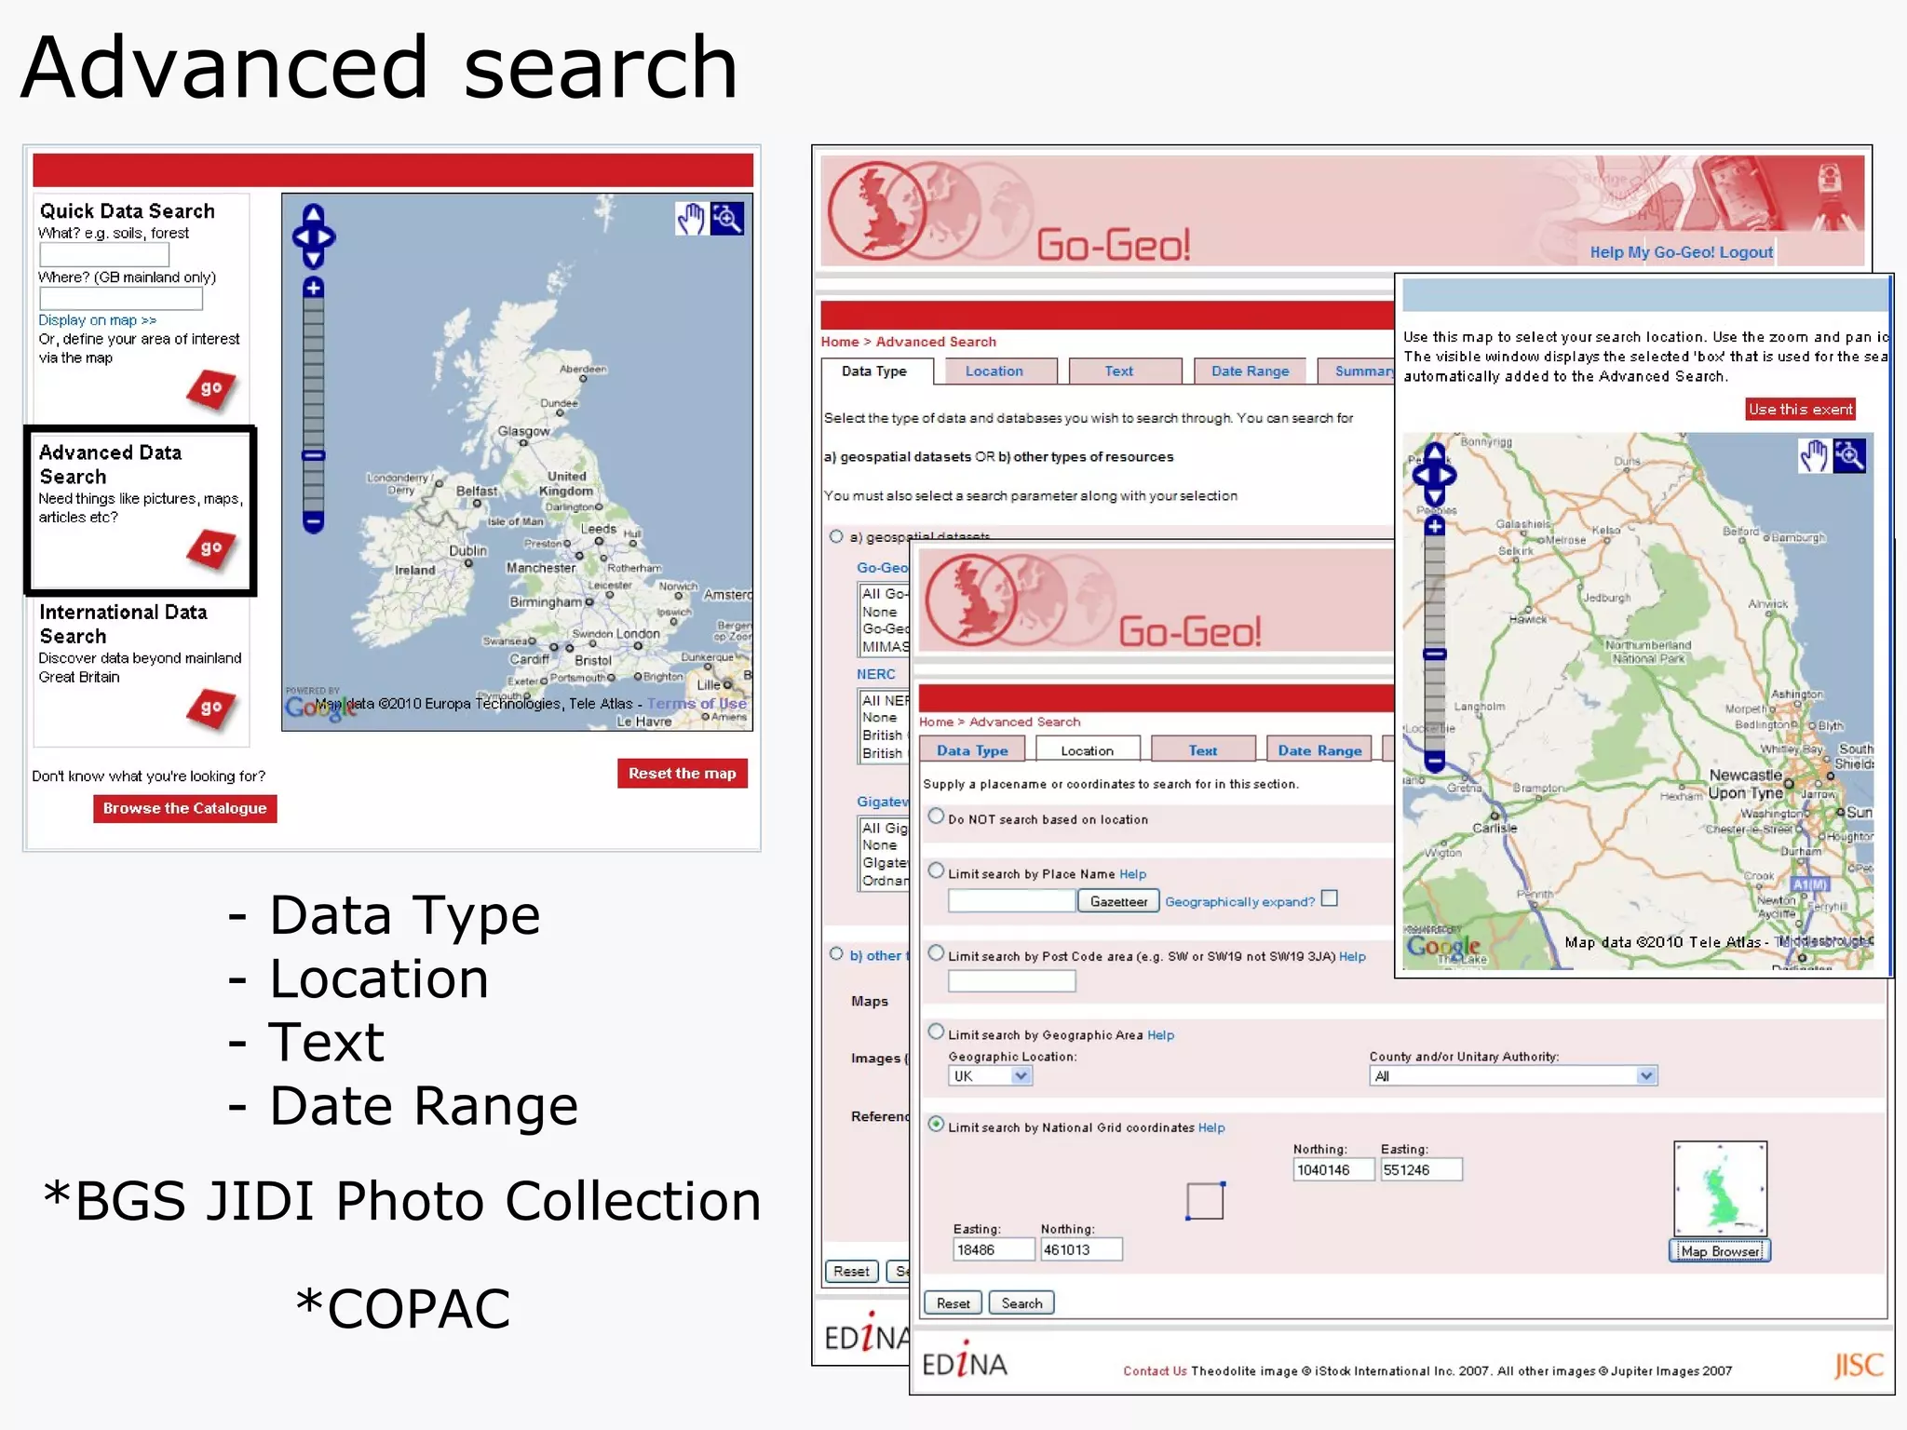The height and width of the screenshot is (1430, 1907).
Task: Click the zoom-out minus on left map
Action: click(x=314, y=522)
